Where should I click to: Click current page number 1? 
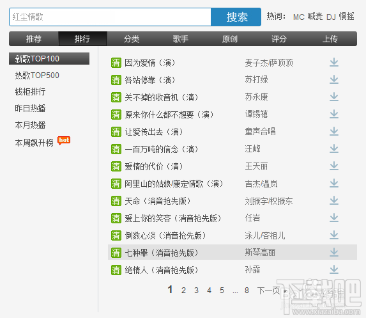tap(170, 289)
